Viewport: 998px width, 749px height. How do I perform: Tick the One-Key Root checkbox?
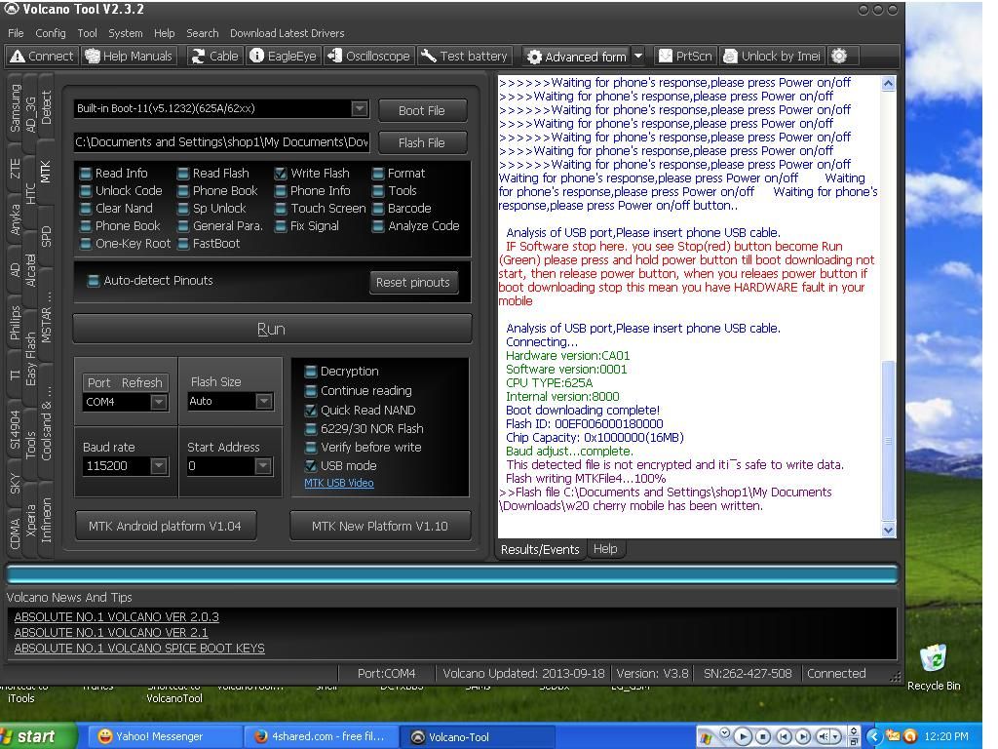pos(86,244)
